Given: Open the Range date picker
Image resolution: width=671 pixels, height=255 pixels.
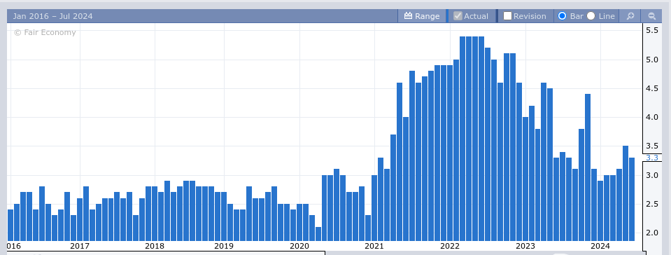Looking at the screenshot, I should pyautogui.click(x=422, y=16).
